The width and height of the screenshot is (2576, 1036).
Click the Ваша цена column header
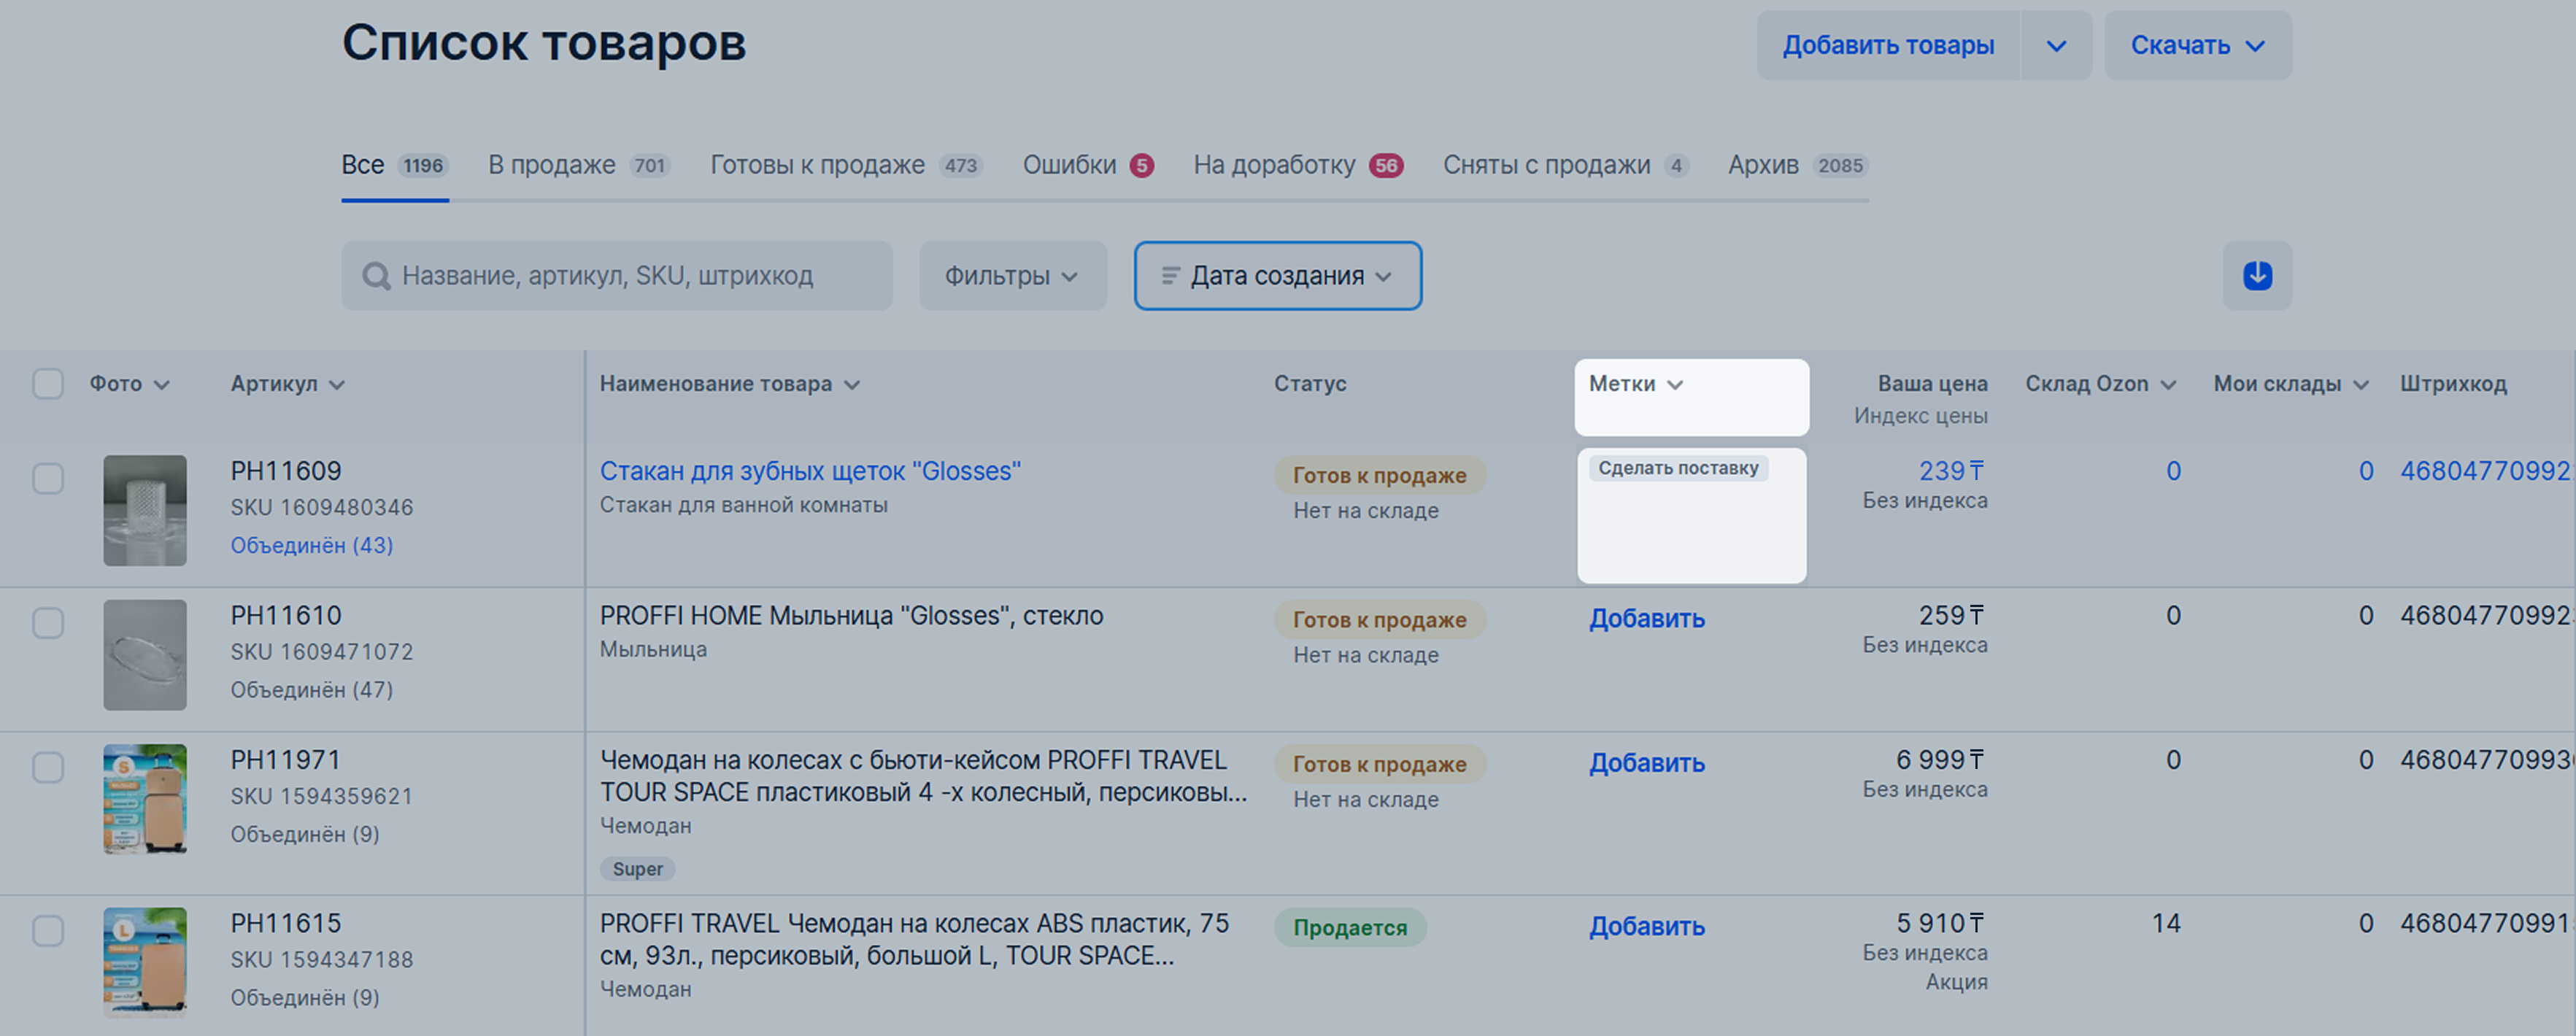coord(1932,384)
